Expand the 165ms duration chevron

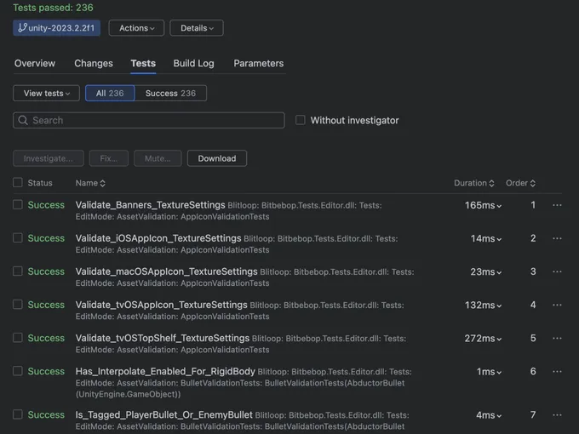click(499, 206)
